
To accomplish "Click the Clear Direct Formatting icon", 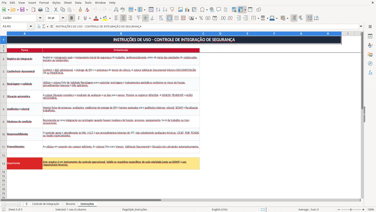I will 87,10.
